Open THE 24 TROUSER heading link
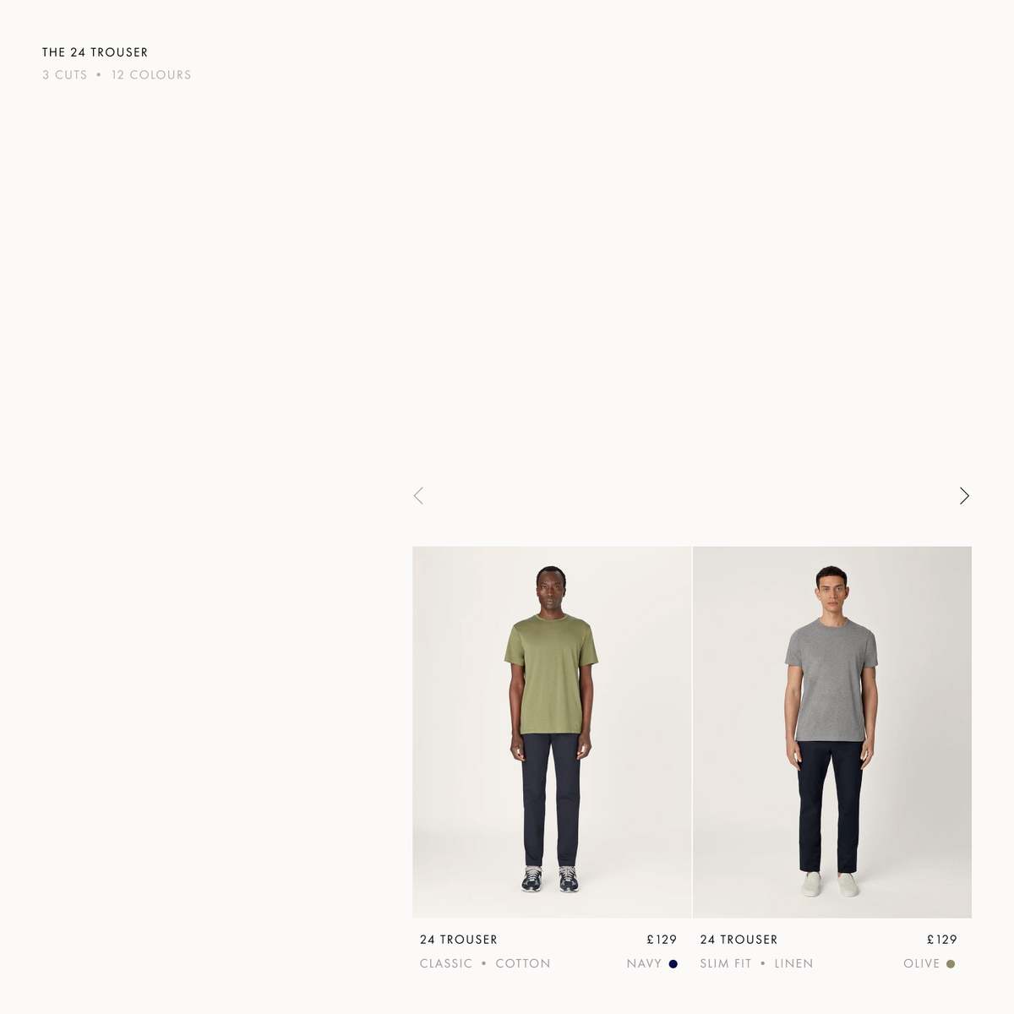This screenshot has height=1014, width=1014. click(95, 52)
